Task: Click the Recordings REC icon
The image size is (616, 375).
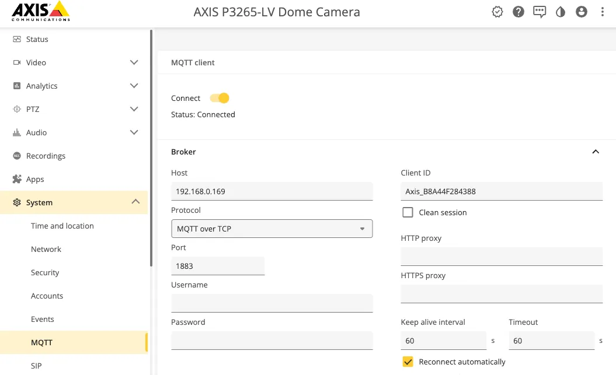Action: click(x=17, y=156)
